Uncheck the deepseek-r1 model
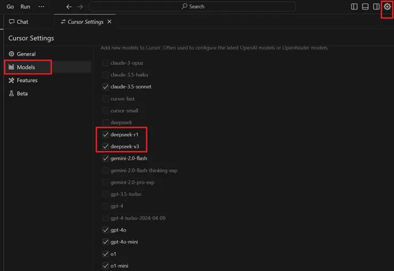 105,134
